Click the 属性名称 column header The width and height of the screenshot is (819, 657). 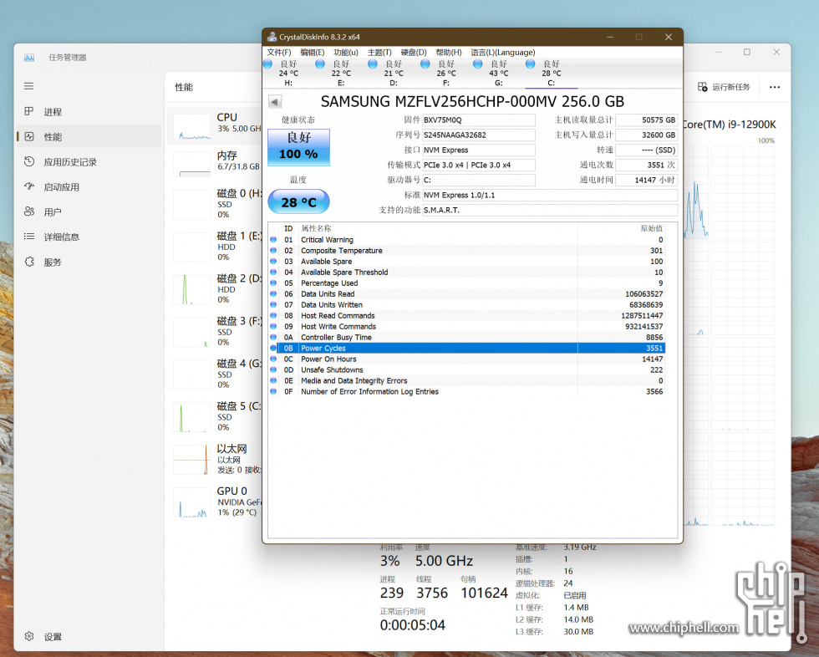tap(438, 228)
